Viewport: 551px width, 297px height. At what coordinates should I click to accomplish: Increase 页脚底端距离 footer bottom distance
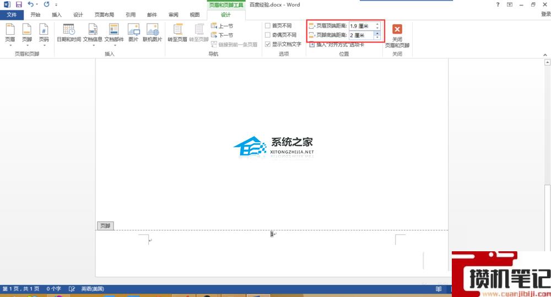pos(377,34)
